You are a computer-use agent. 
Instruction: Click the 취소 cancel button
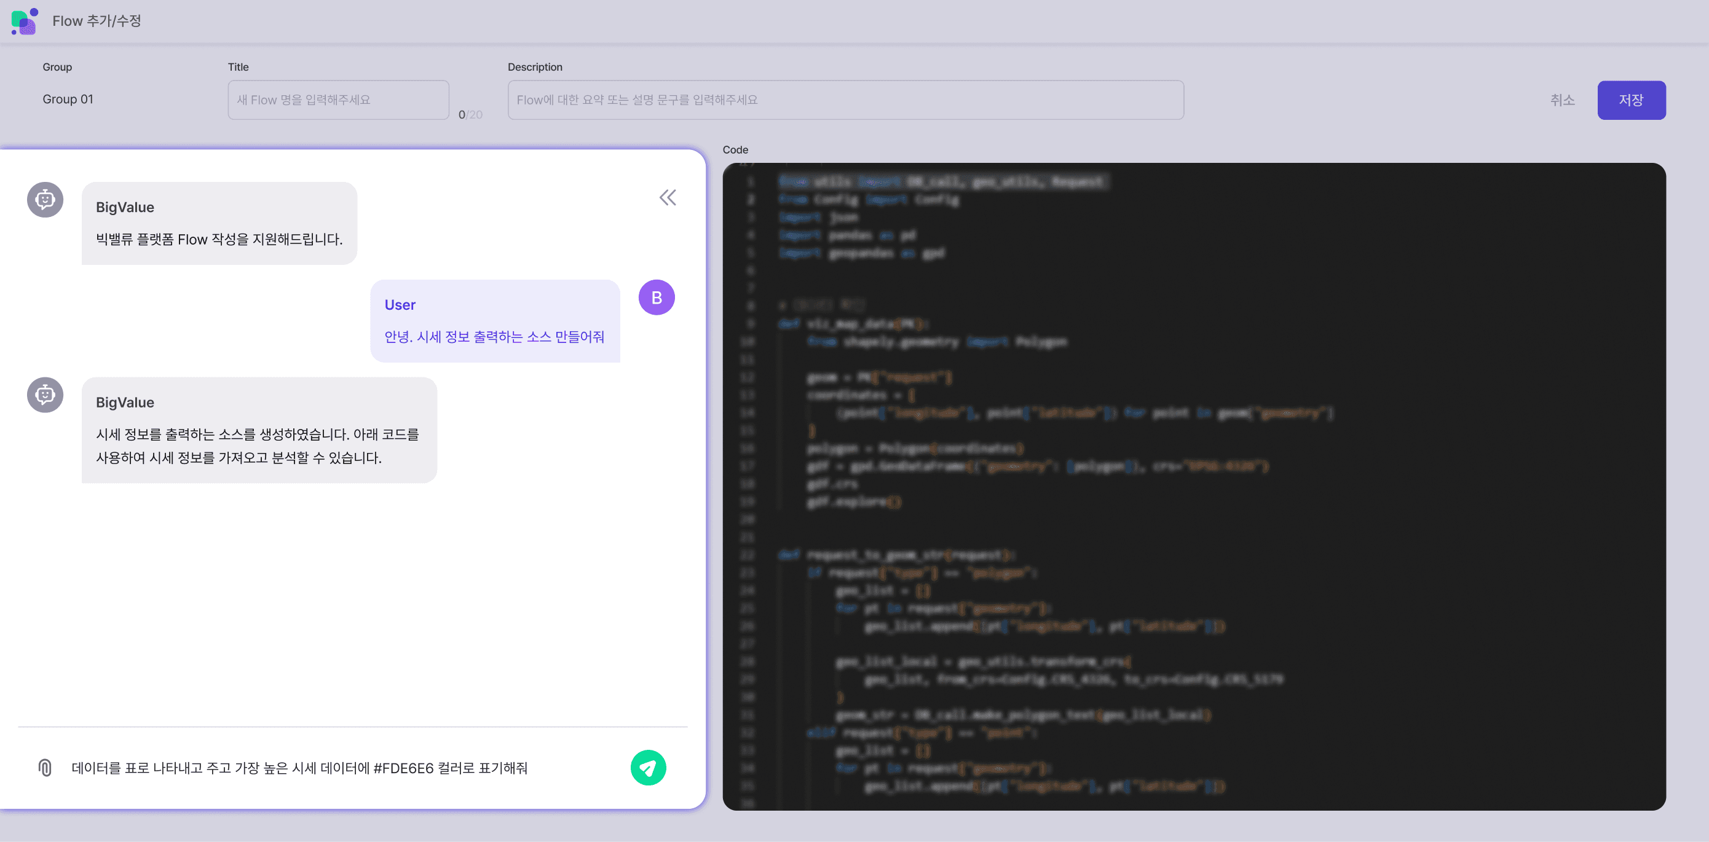coord(1561,100)
